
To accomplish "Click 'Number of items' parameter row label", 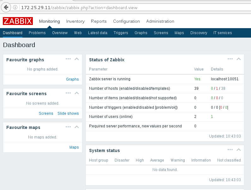I will tap(133, 98).
